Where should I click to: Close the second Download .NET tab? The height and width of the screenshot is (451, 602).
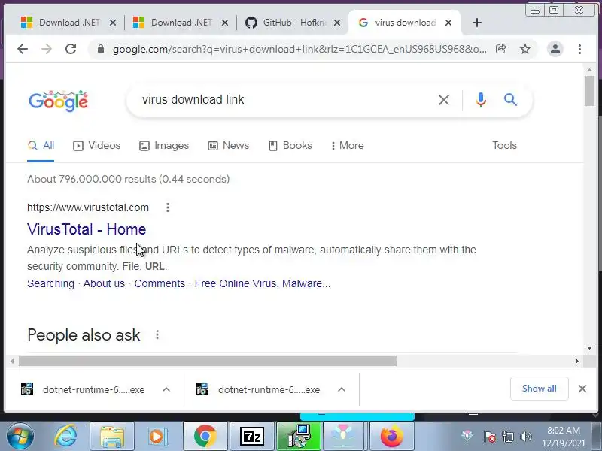pos(225,23)
